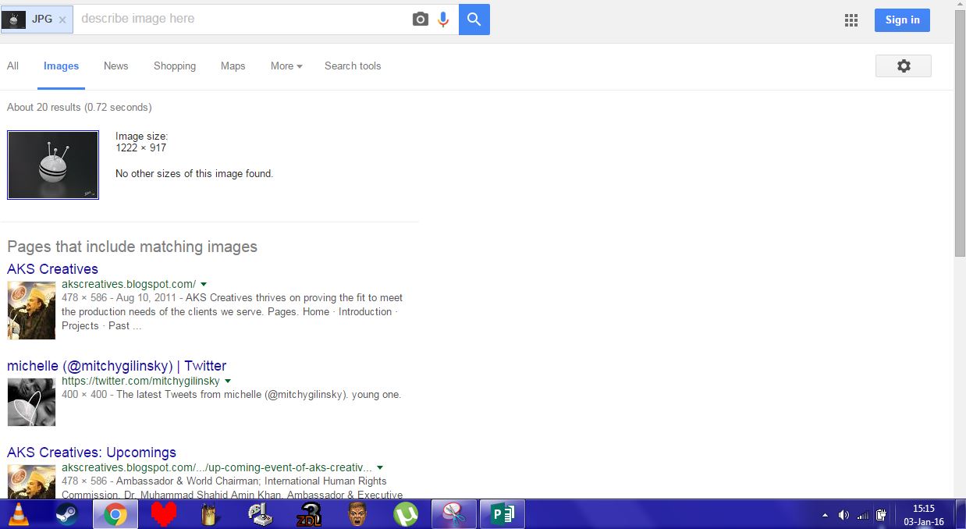Expand arrow next to akscreatives.blogspot.com URL
Screen dimensions: 966x529
(204, 284)
